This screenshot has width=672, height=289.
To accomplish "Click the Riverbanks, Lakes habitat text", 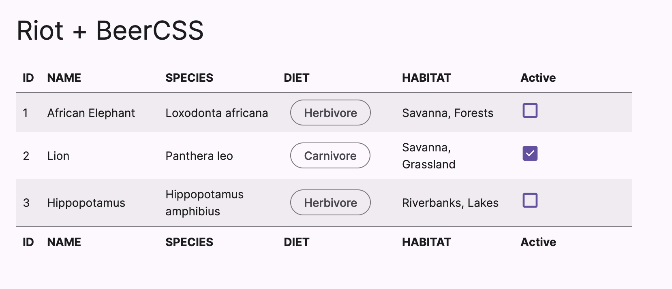I will [450, 202].
